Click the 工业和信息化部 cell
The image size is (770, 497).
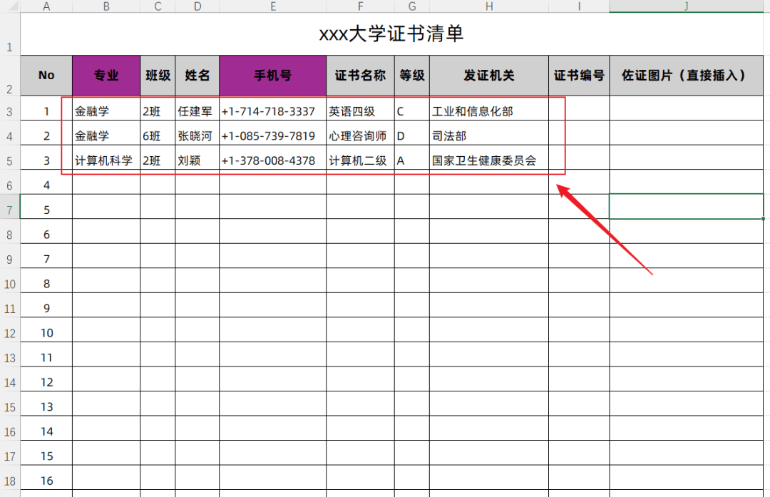tap(473, 111)
